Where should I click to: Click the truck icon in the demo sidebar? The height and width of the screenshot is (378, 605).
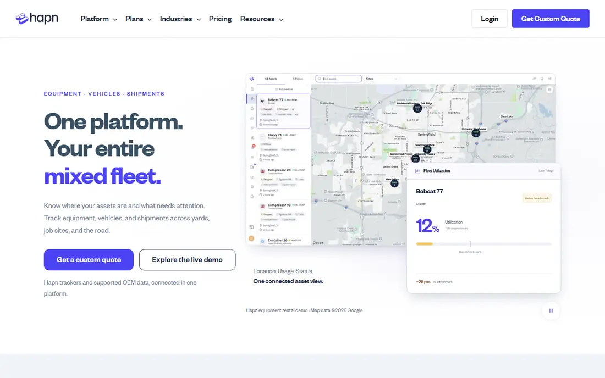[252, 167]
